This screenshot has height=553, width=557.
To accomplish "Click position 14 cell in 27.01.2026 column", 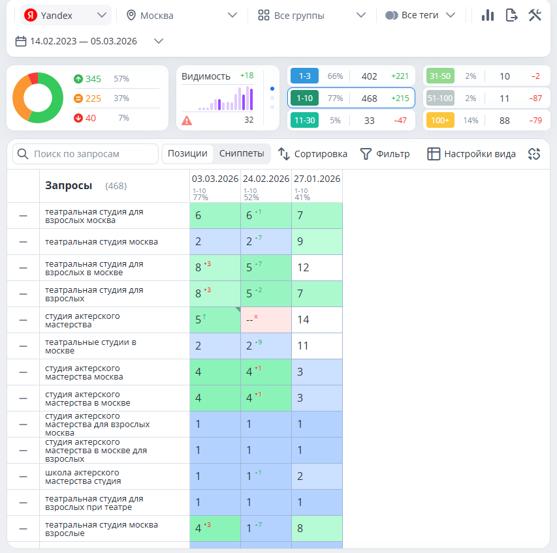I will (x=317, y=320).
